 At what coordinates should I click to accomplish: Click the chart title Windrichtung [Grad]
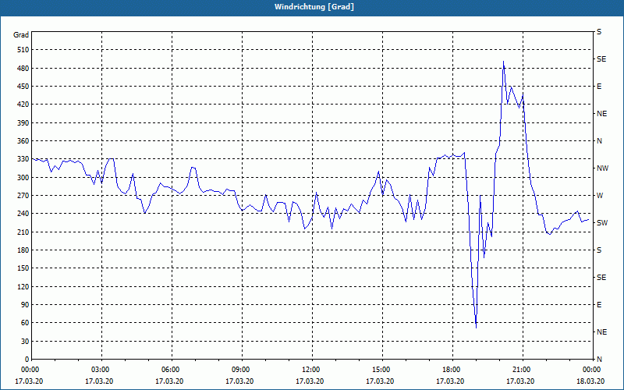coord(314,7)
